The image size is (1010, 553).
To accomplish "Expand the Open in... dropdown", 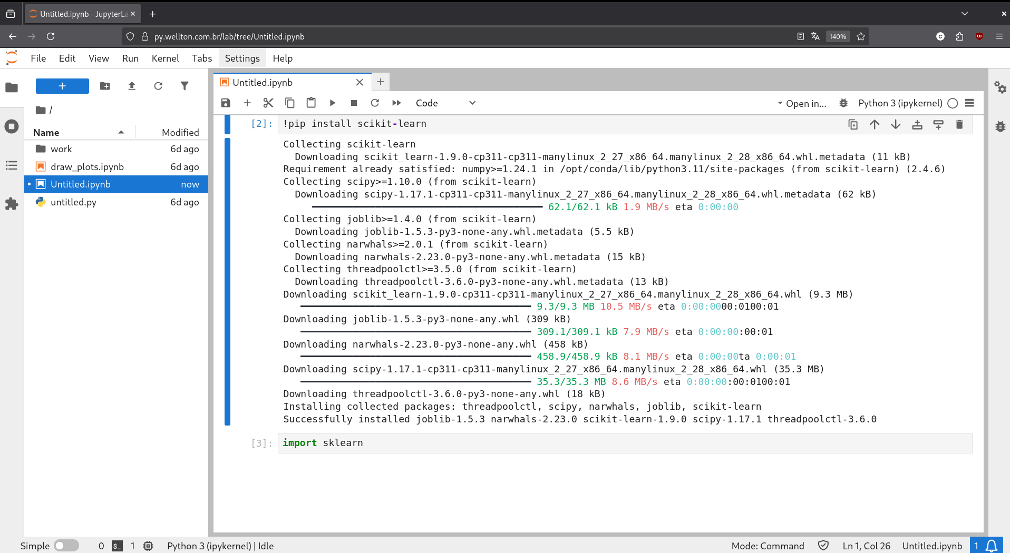I will 802,103.
